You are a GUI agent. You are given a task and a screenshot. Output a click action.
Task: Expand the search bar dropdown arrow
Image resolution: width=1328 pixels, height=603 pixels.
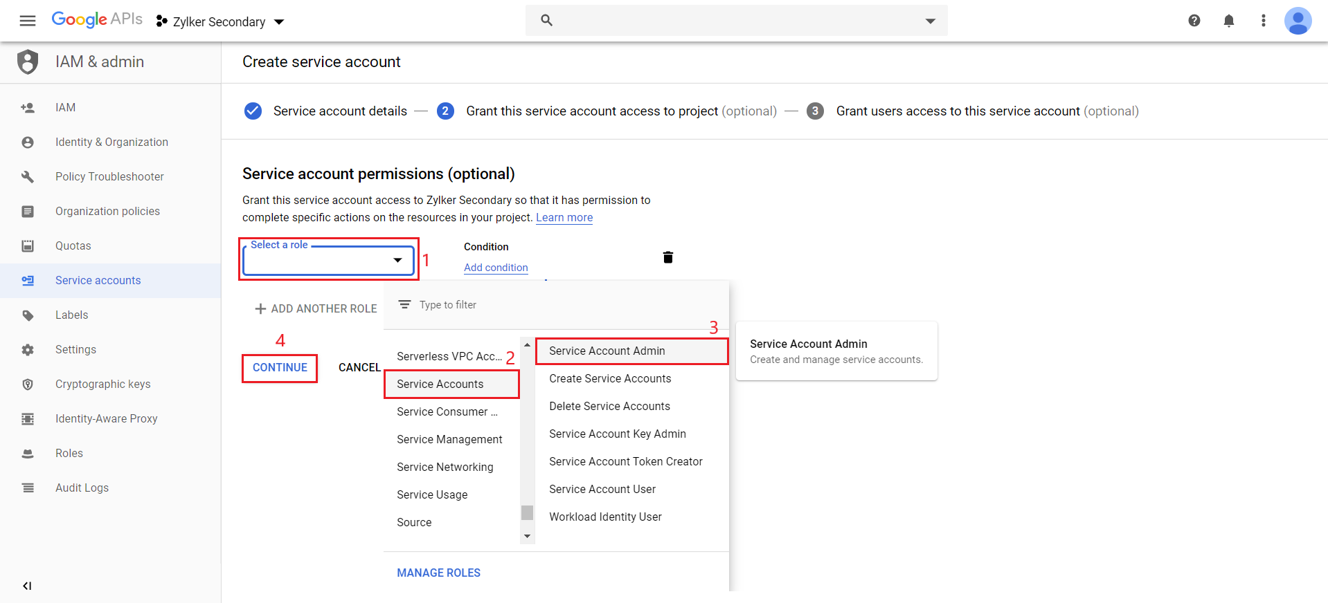click(930, 21)
